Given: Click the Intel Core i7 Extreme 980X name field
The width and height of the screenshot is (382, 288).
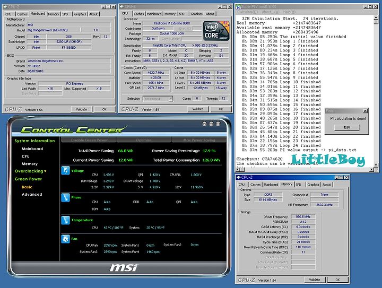Looking at the screenshot, I should click(172, 23).
